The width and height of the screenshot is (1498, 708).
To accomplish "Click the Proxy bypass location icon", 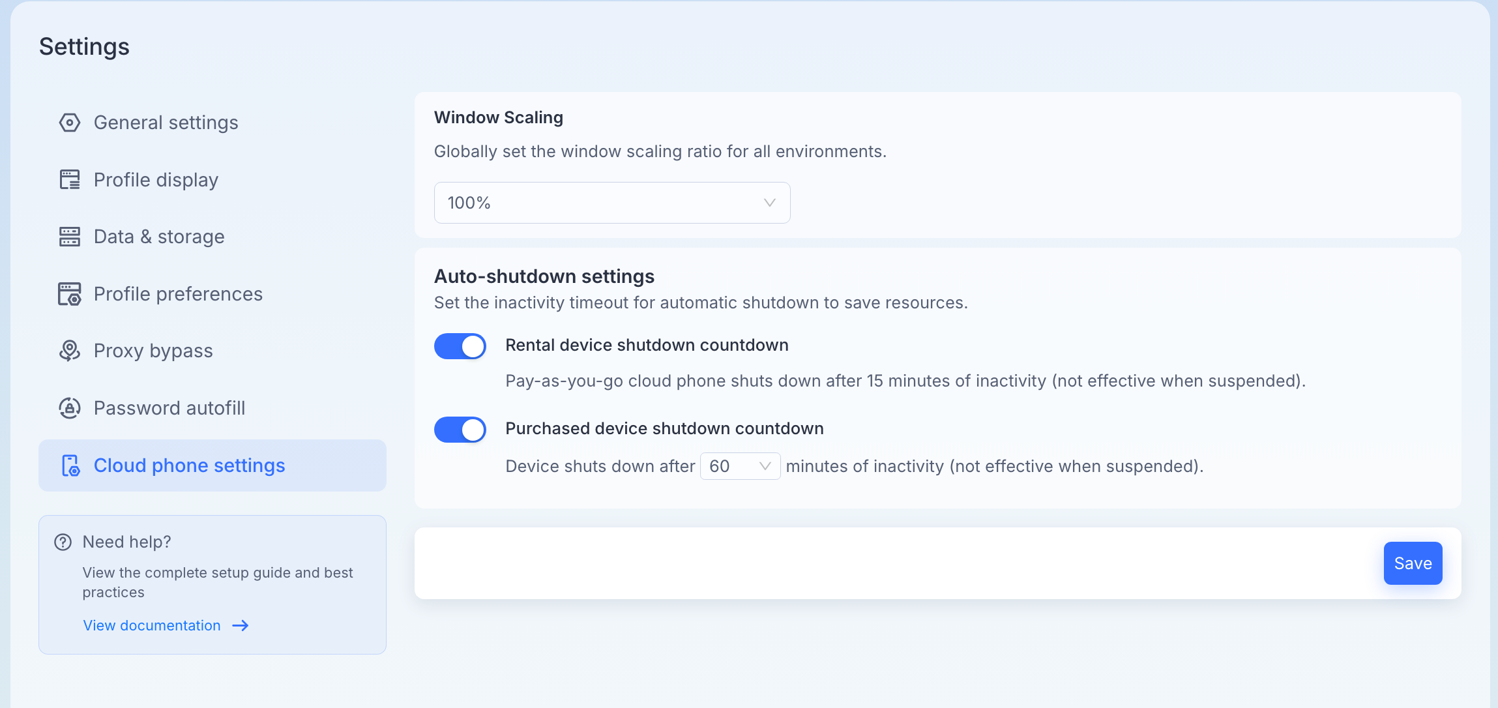I will click(x=70, y=351).
